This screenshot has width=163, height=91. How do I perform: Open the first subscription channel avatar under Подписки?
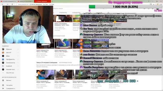click(3, 49)
